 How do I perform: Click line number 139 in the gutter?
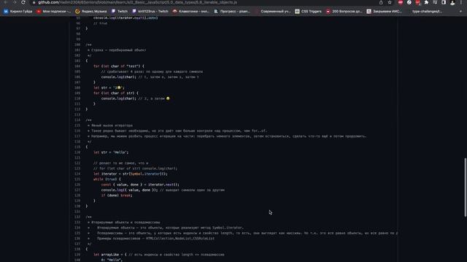[77, 255]
